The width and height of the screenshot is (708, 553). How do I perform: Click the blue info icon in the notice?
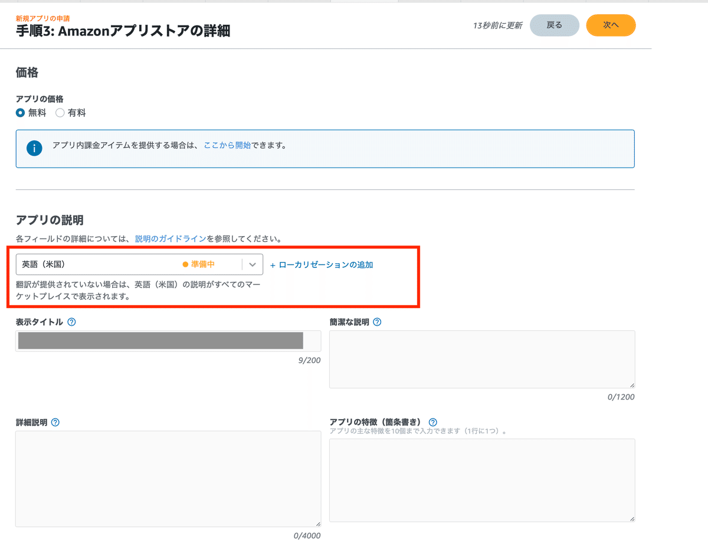coord(35,148)
